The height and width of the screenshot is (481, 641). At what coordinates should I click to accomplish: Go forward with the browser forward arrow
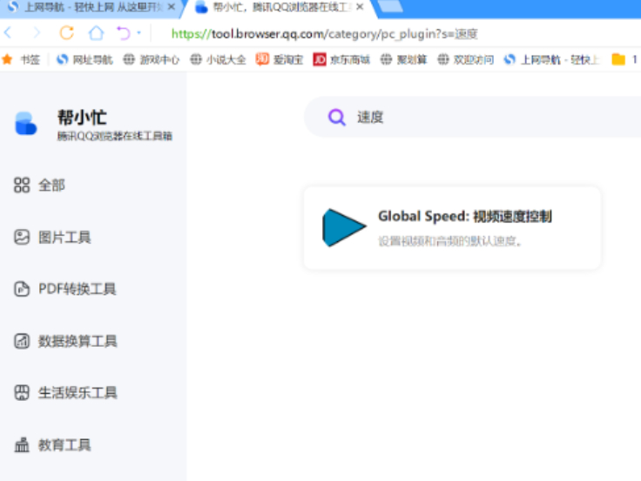pos(37,33)
